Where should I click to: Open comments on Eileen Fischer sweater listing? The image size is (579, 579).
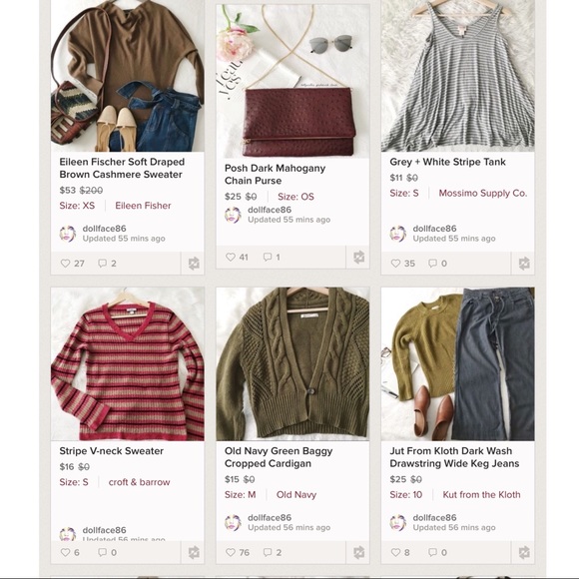[x=107, y=264]
